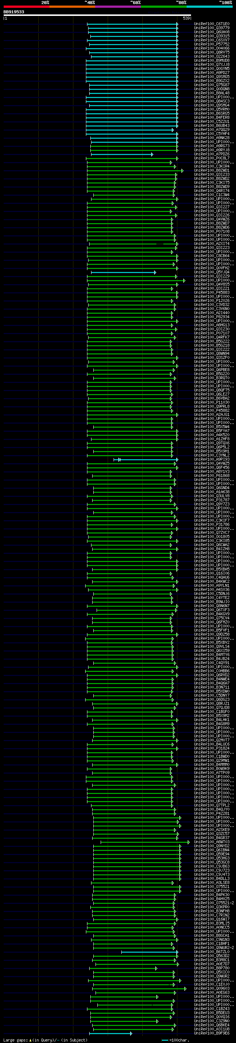The width and height of the screenshot is (236, 1043).
Task: Select hit label UniRef100_Q9WUR2-2
Action: pos(214,948)
